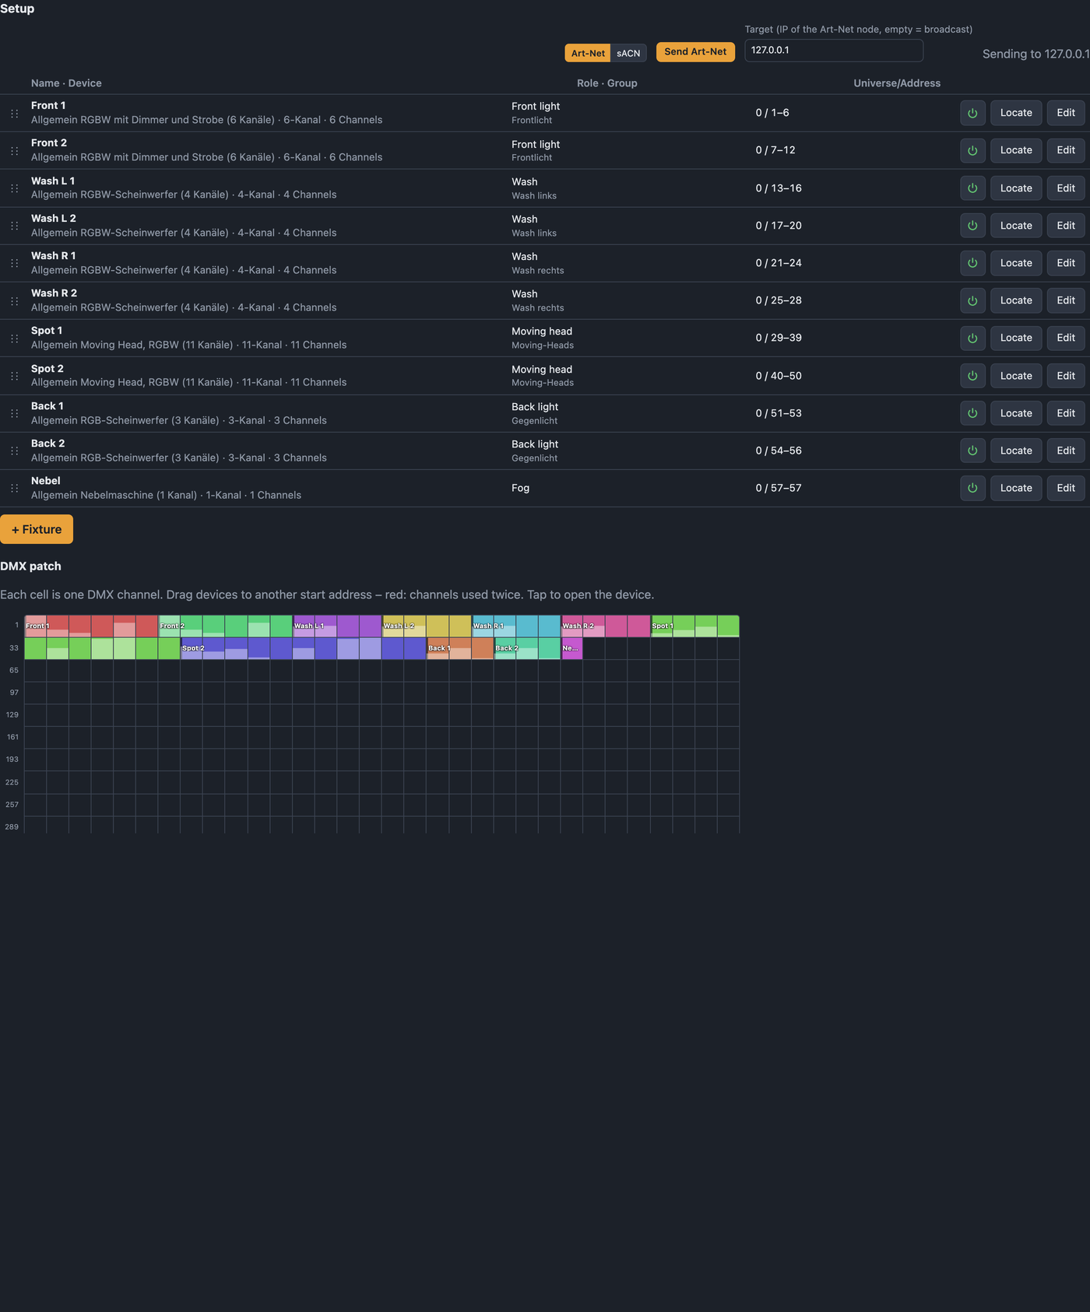Select the Wash L 2 block in DMX patch
The width and height of the screenshot is (1090, 1312).
(427, 626)
